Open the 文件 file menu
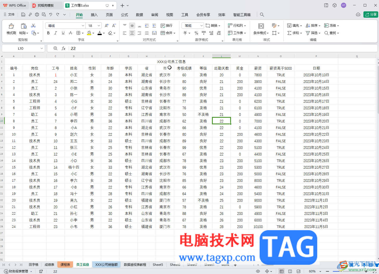The width and height of the screenshot is (379, 274). tap(9, 15)
